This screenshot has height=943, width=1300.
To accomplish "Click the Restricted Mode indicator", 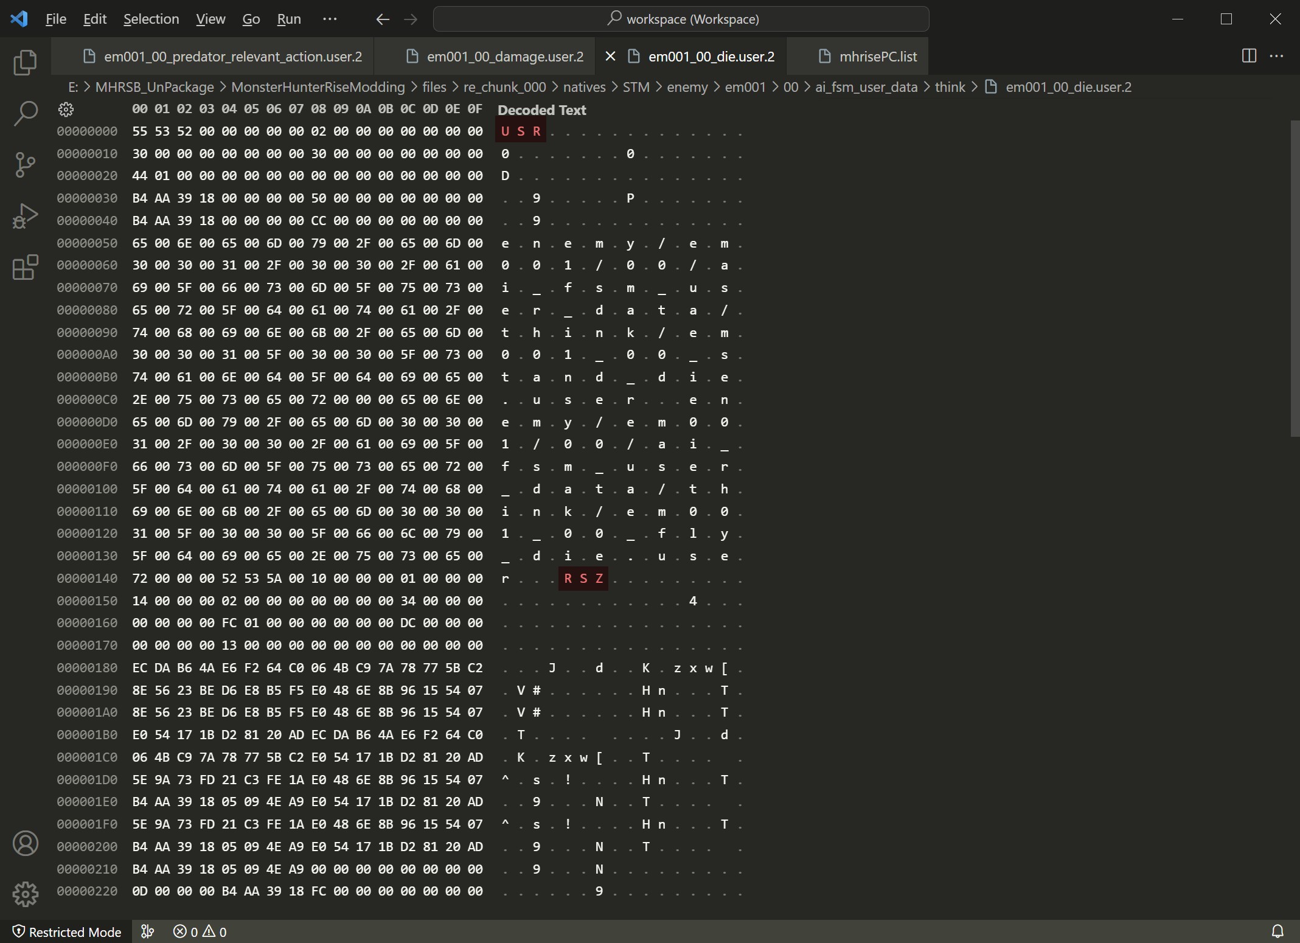I will 67,931.
